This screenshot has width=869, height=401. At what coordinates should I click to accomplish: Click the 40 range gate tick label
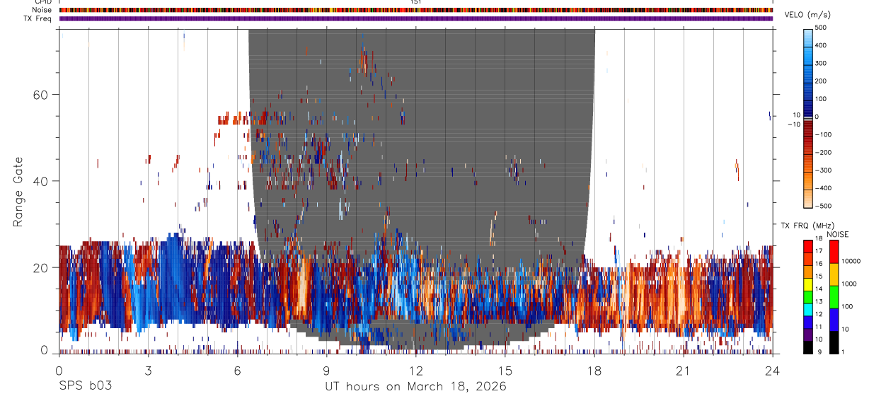pos(42,181)
